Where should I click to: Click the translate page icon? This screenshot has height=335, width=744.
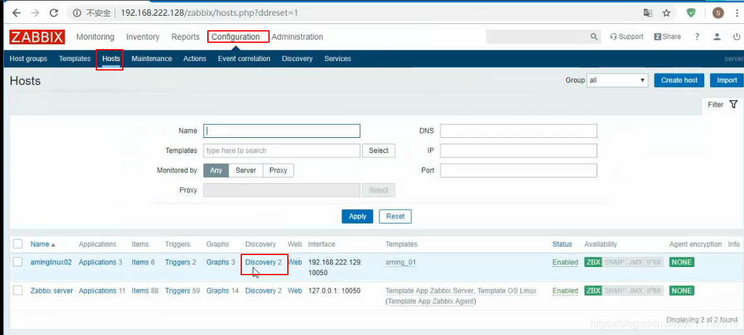pos(648,13)
